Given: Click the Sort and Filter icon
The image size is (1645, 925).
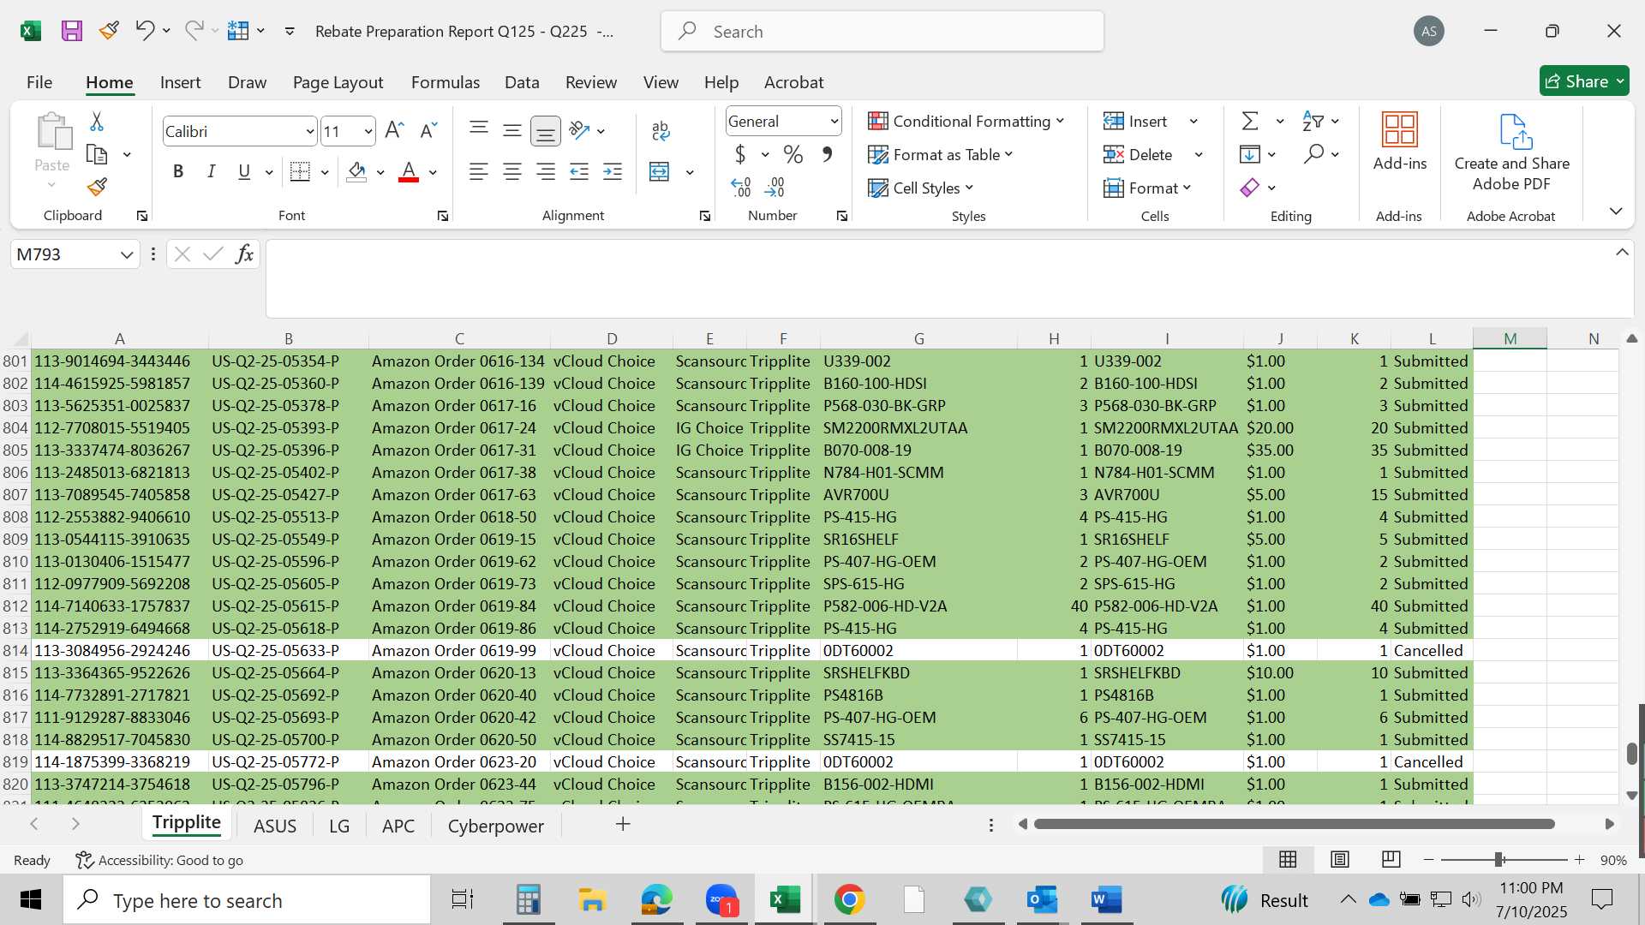Looking at the screenshot, I should tap(1313, 121).
